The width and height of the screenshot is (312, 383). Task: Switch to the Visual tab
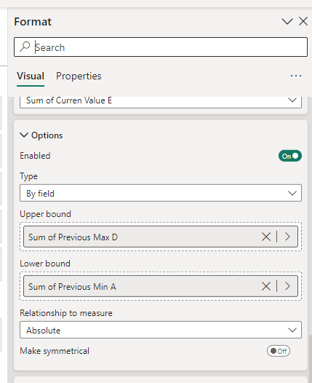coord(31,76)
